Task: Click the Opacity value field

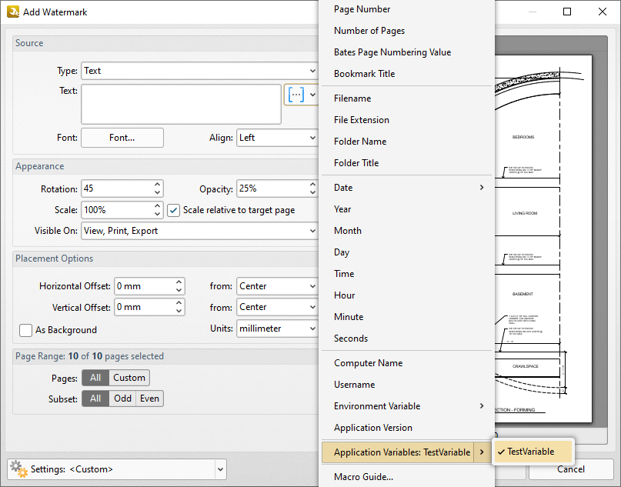Action: (x=272, y=188)
